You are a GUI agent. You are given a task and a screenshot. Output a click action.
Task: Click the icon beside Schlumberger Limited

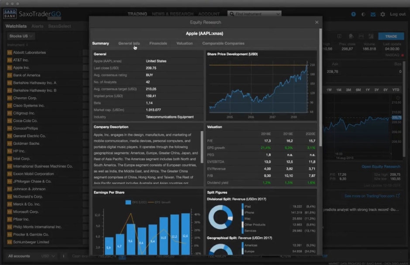click(x=10, y=242)
